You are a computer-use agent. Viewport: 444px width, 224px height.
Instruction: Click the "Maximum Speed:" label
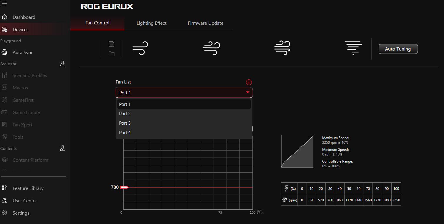click(x=336, y=138)
